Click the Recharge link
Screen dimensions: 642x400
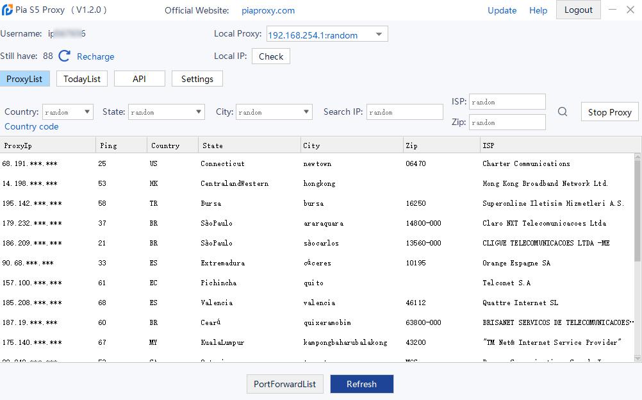coord(95,56)
